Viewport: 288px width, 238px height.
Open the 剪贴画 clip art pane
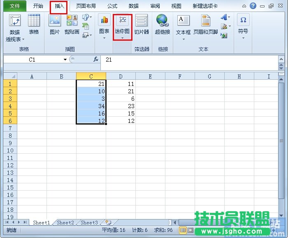[x=72, y=24]
